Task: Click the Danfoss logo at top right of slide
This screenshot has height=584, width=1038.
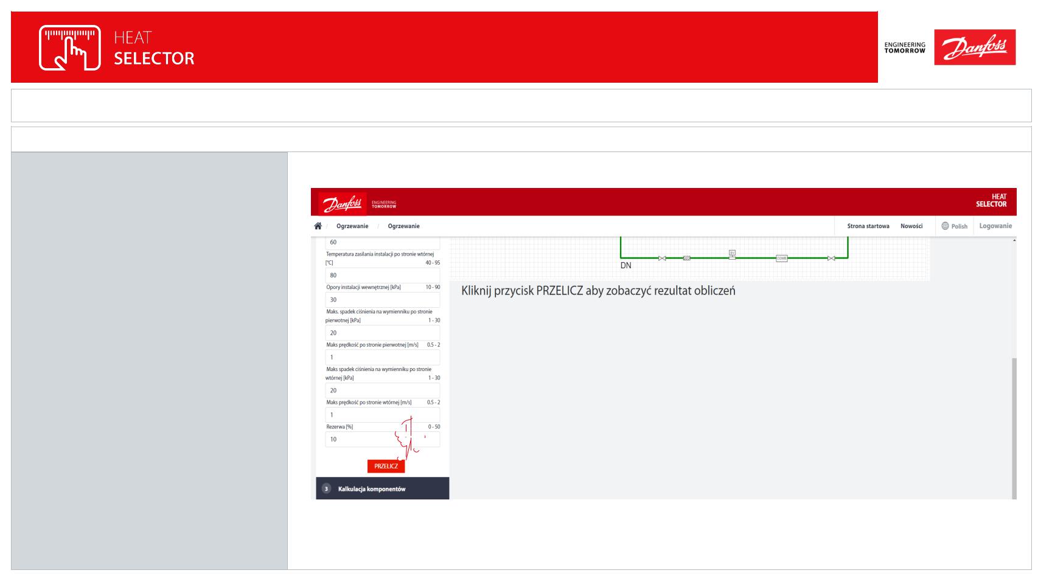Action: 975,47
